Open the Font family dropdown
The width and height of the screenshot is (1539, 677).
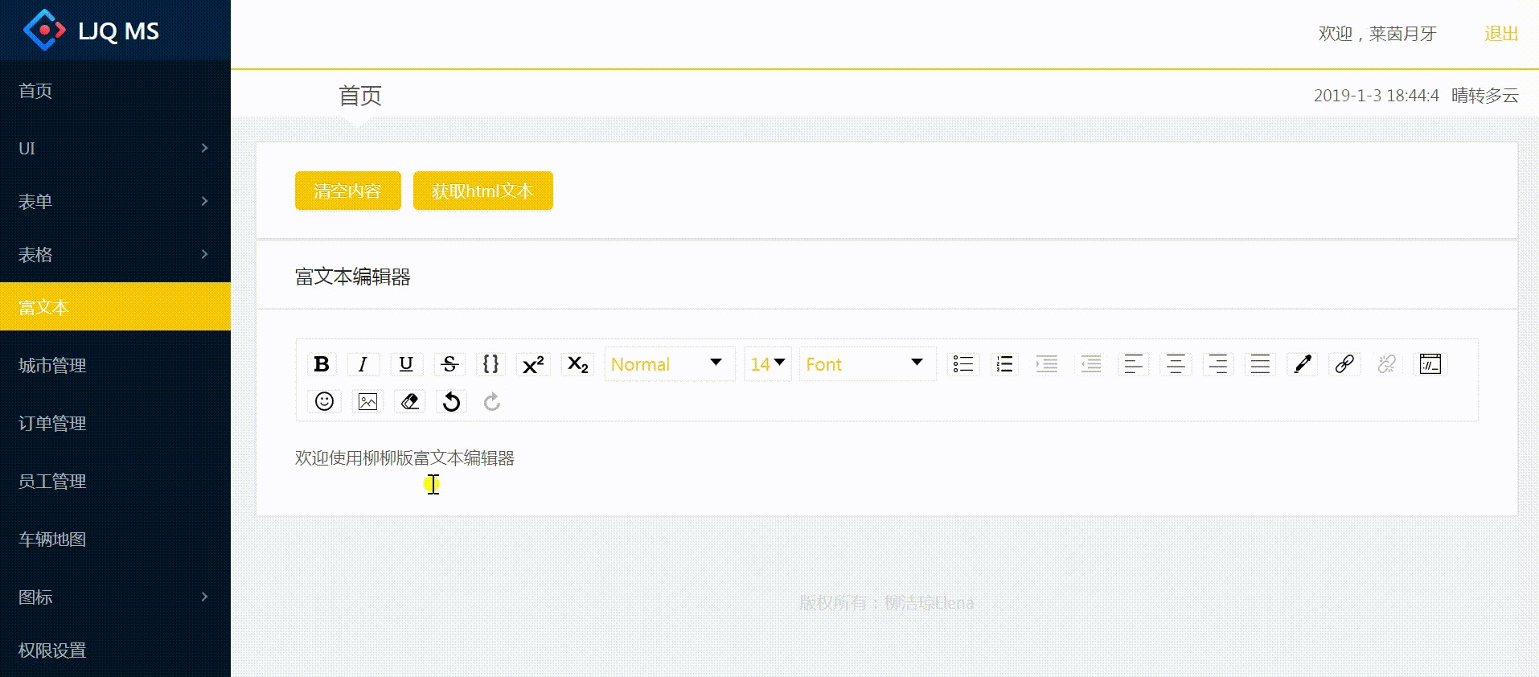[x=868, y=364]
